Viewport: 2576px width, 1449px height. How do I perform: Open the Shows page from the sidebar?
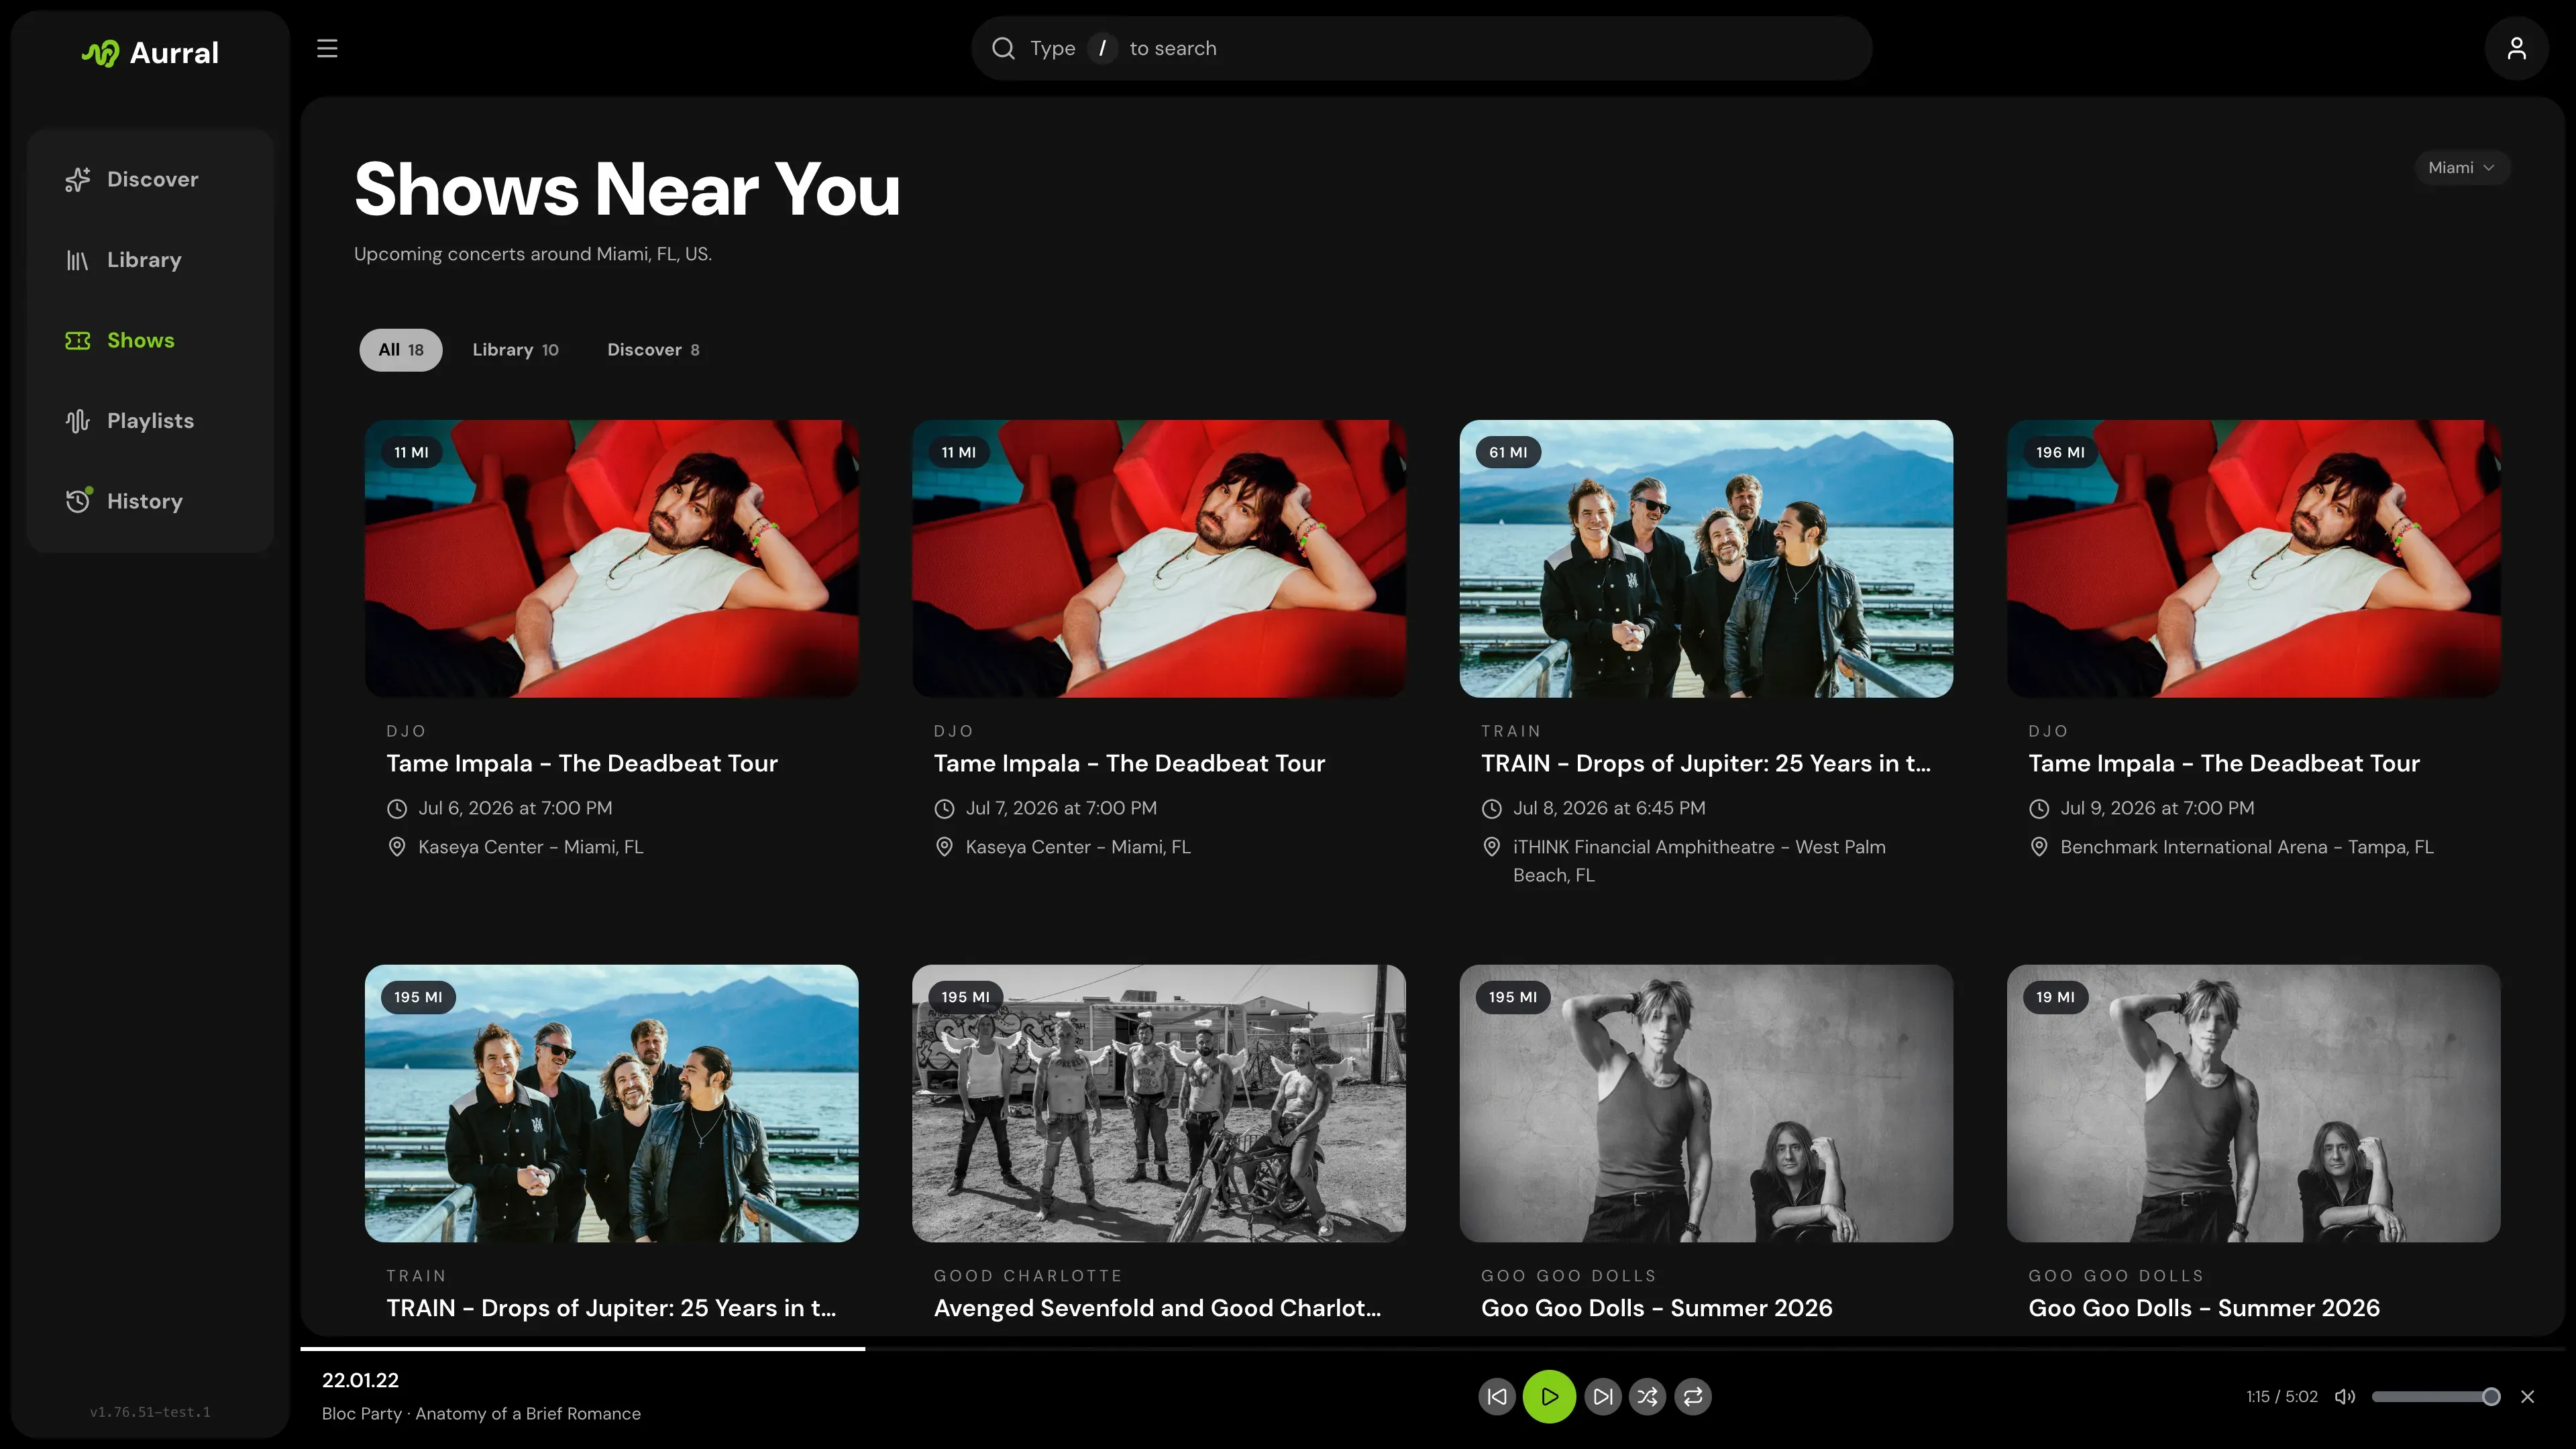tap(150, 340)
